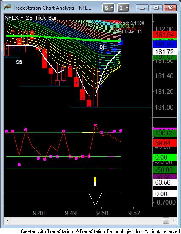Click the blue 181.82 price label

[x=165, y=44]
